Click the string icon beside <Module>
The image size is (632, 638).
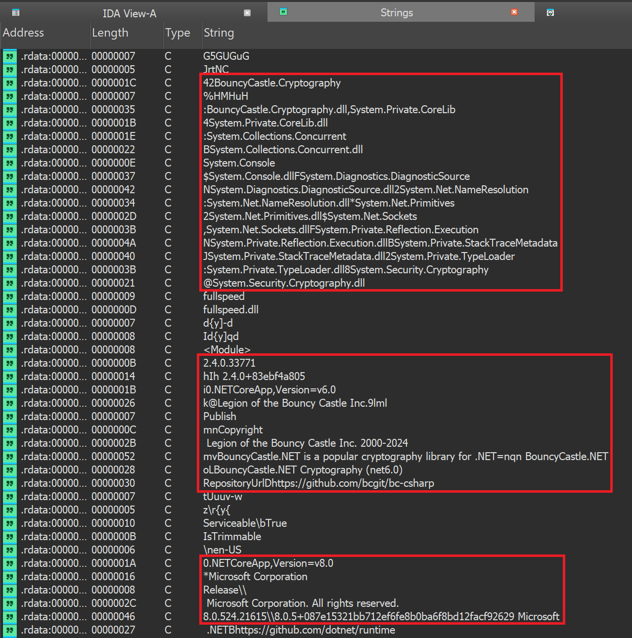(x=9, y=350)
